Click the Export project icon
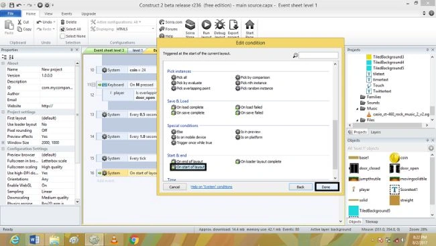The width and height of the screenshot is (436, 246). [233, 25]
